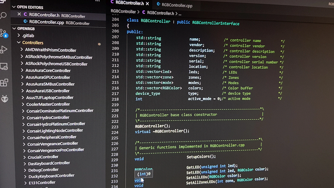Expand AsusAuraUSBController folder
Image resolution: width=334 pixels, height=188 pixels.
[x=23, y=91]
